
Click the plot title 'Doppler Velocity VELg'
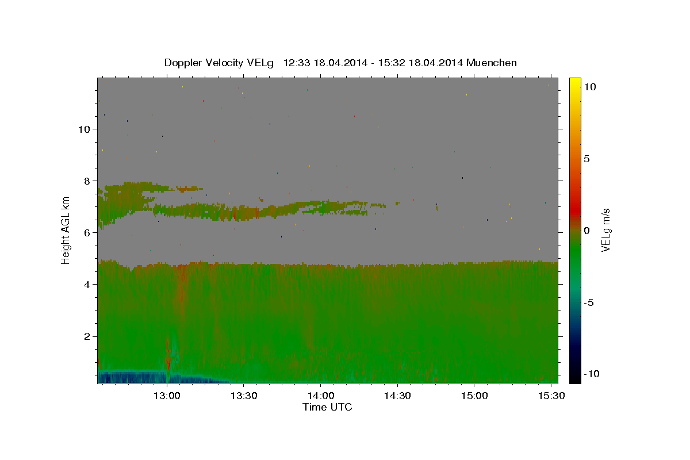pyautogui.click(x=219, y=63)
